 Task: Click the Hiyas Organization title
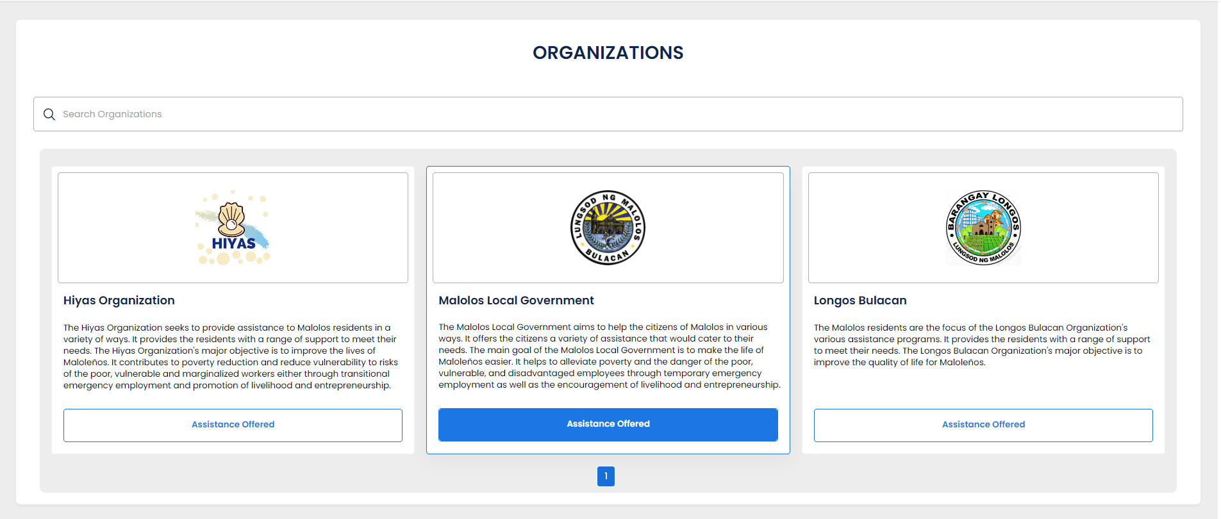tap(119, 301)
